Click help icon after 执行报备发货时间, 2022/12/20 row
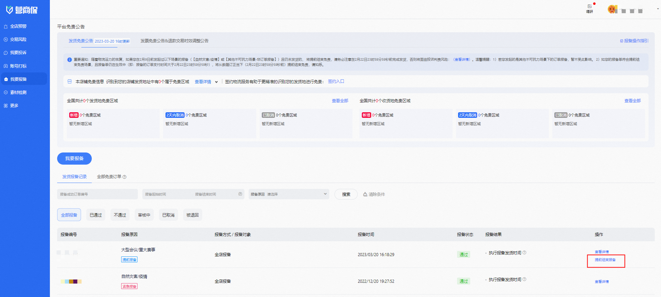Viewport: 661px width, 297px height. pos(525,279)
